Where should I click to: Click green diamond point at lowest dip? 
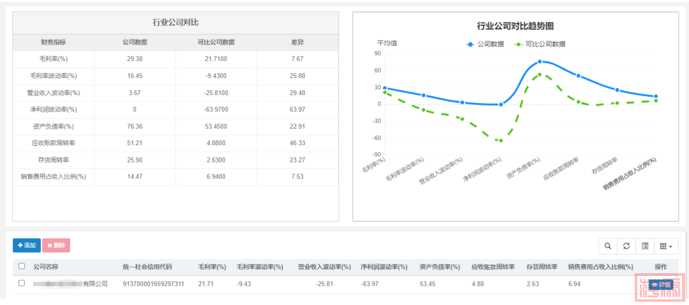[501, 140]
